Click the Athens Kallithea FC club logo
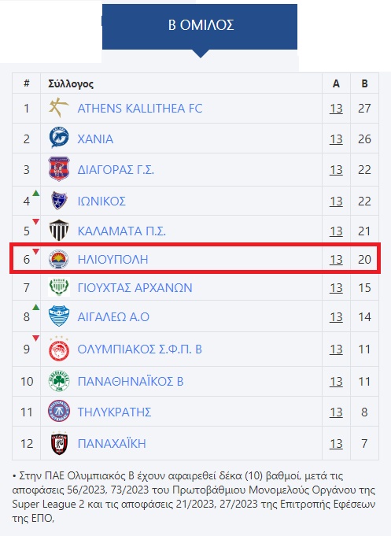Image resolution: width=391 pixels, height=536 pixels. coord(59,108)
